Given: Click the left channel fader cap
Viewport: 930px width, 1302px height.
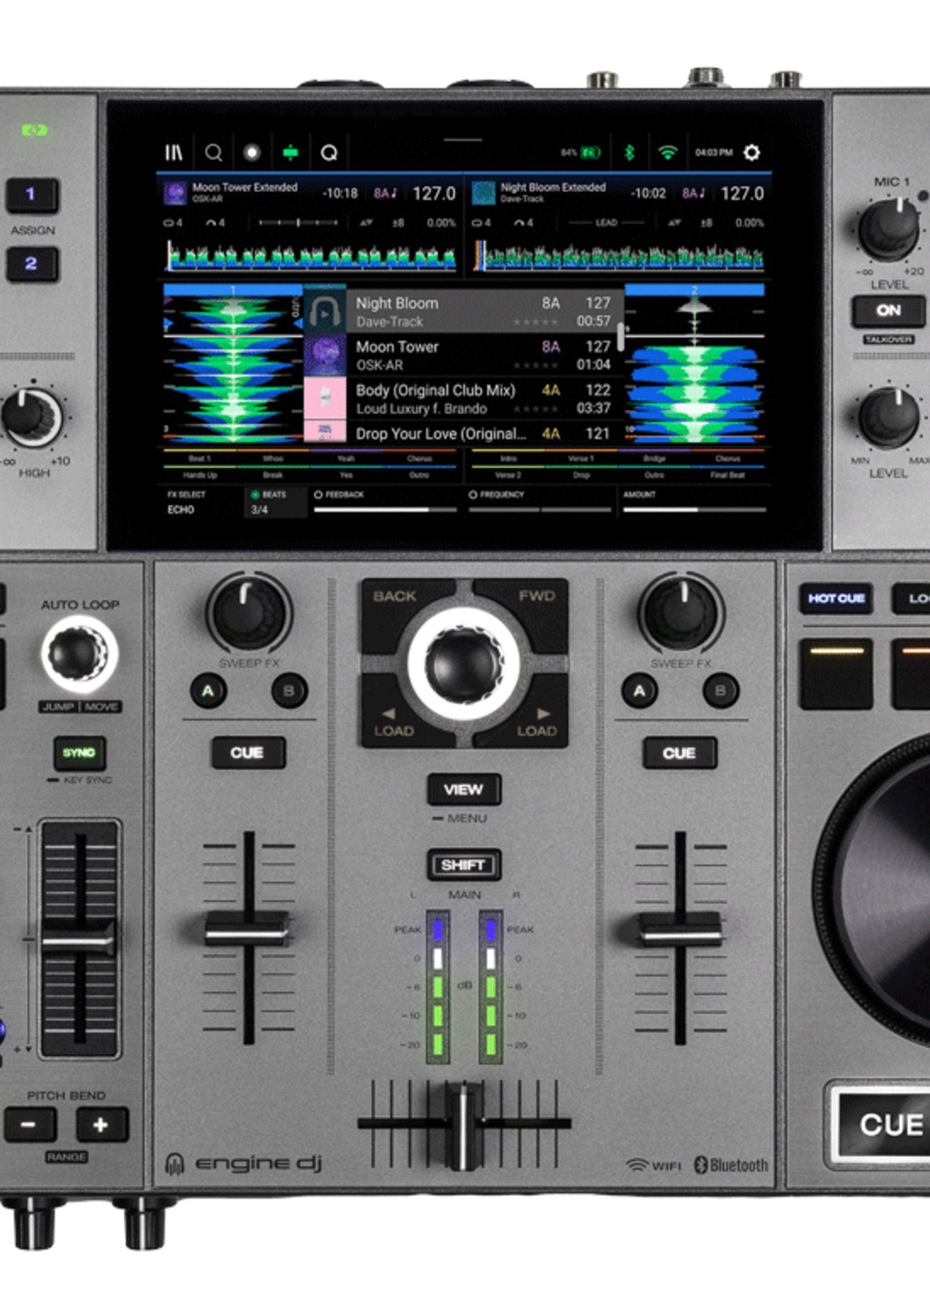Looking at the screenshot, I should coord(247,928).
